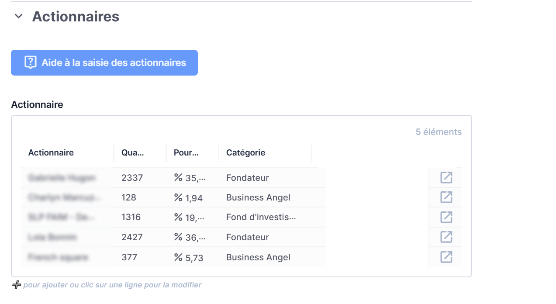556x304 pixels.
Task: Sort by the Qua... column header
Action: click(x=132, y=152)
